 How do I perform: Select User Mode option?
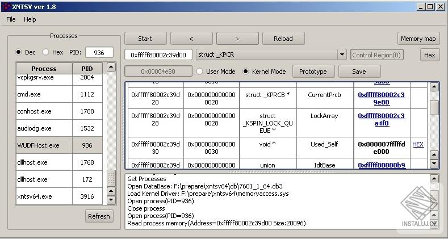coord(200,72)
